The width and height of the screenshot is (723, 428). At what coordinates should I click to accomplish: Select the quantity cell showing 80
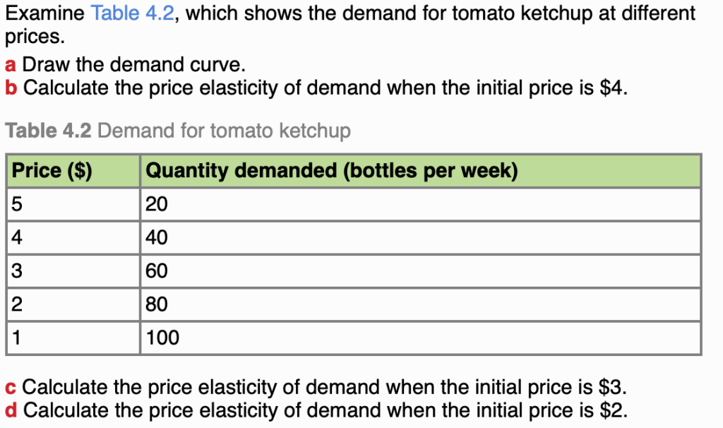point(157,304)
